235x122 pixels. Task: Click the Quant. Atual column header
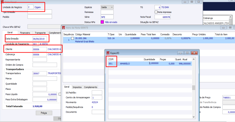[x=181, y=59]
